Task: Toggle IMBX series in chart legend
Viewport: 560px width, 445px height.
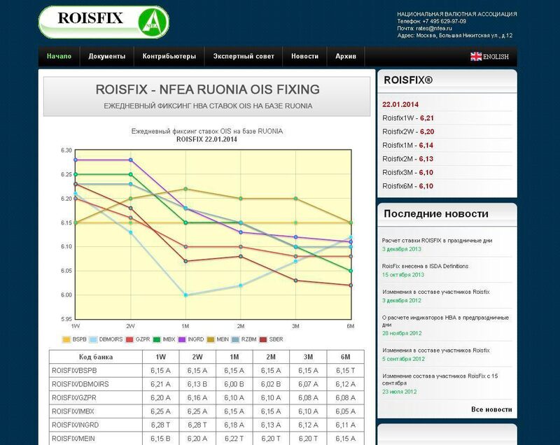Action: tap(164, 339)
